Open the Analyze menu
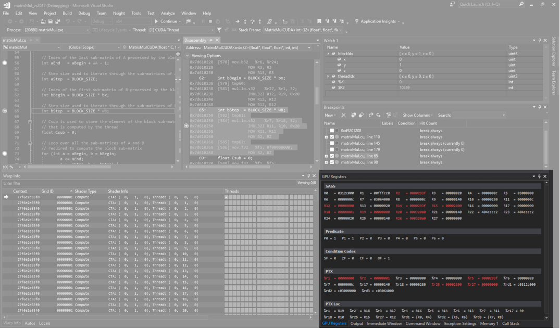 [x=168, y=13]
